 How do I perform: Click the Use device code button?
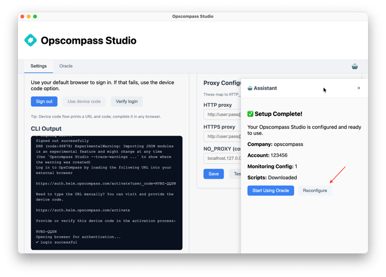click(x=84, y=102)
